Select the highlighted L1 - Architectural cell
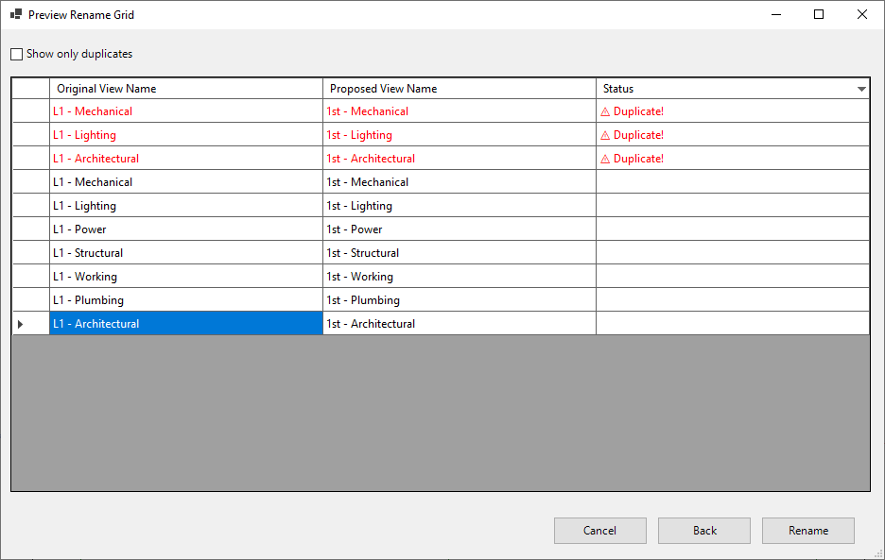The image size is (885, 560). [185, 324]
